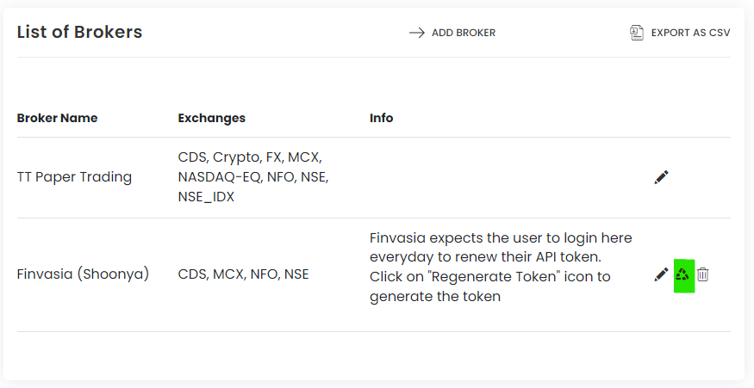Viewport: 754px width, 388px height.
Task: Select the TT Paper Trading name
Action: click(x=74, y=177)
